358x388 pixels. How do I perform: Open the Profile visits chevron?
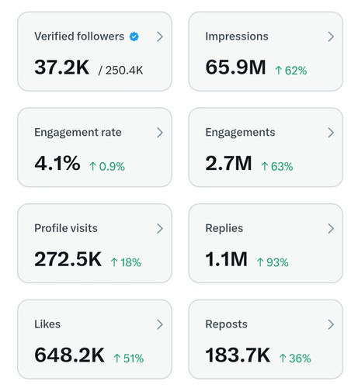[x=160, y=229]
